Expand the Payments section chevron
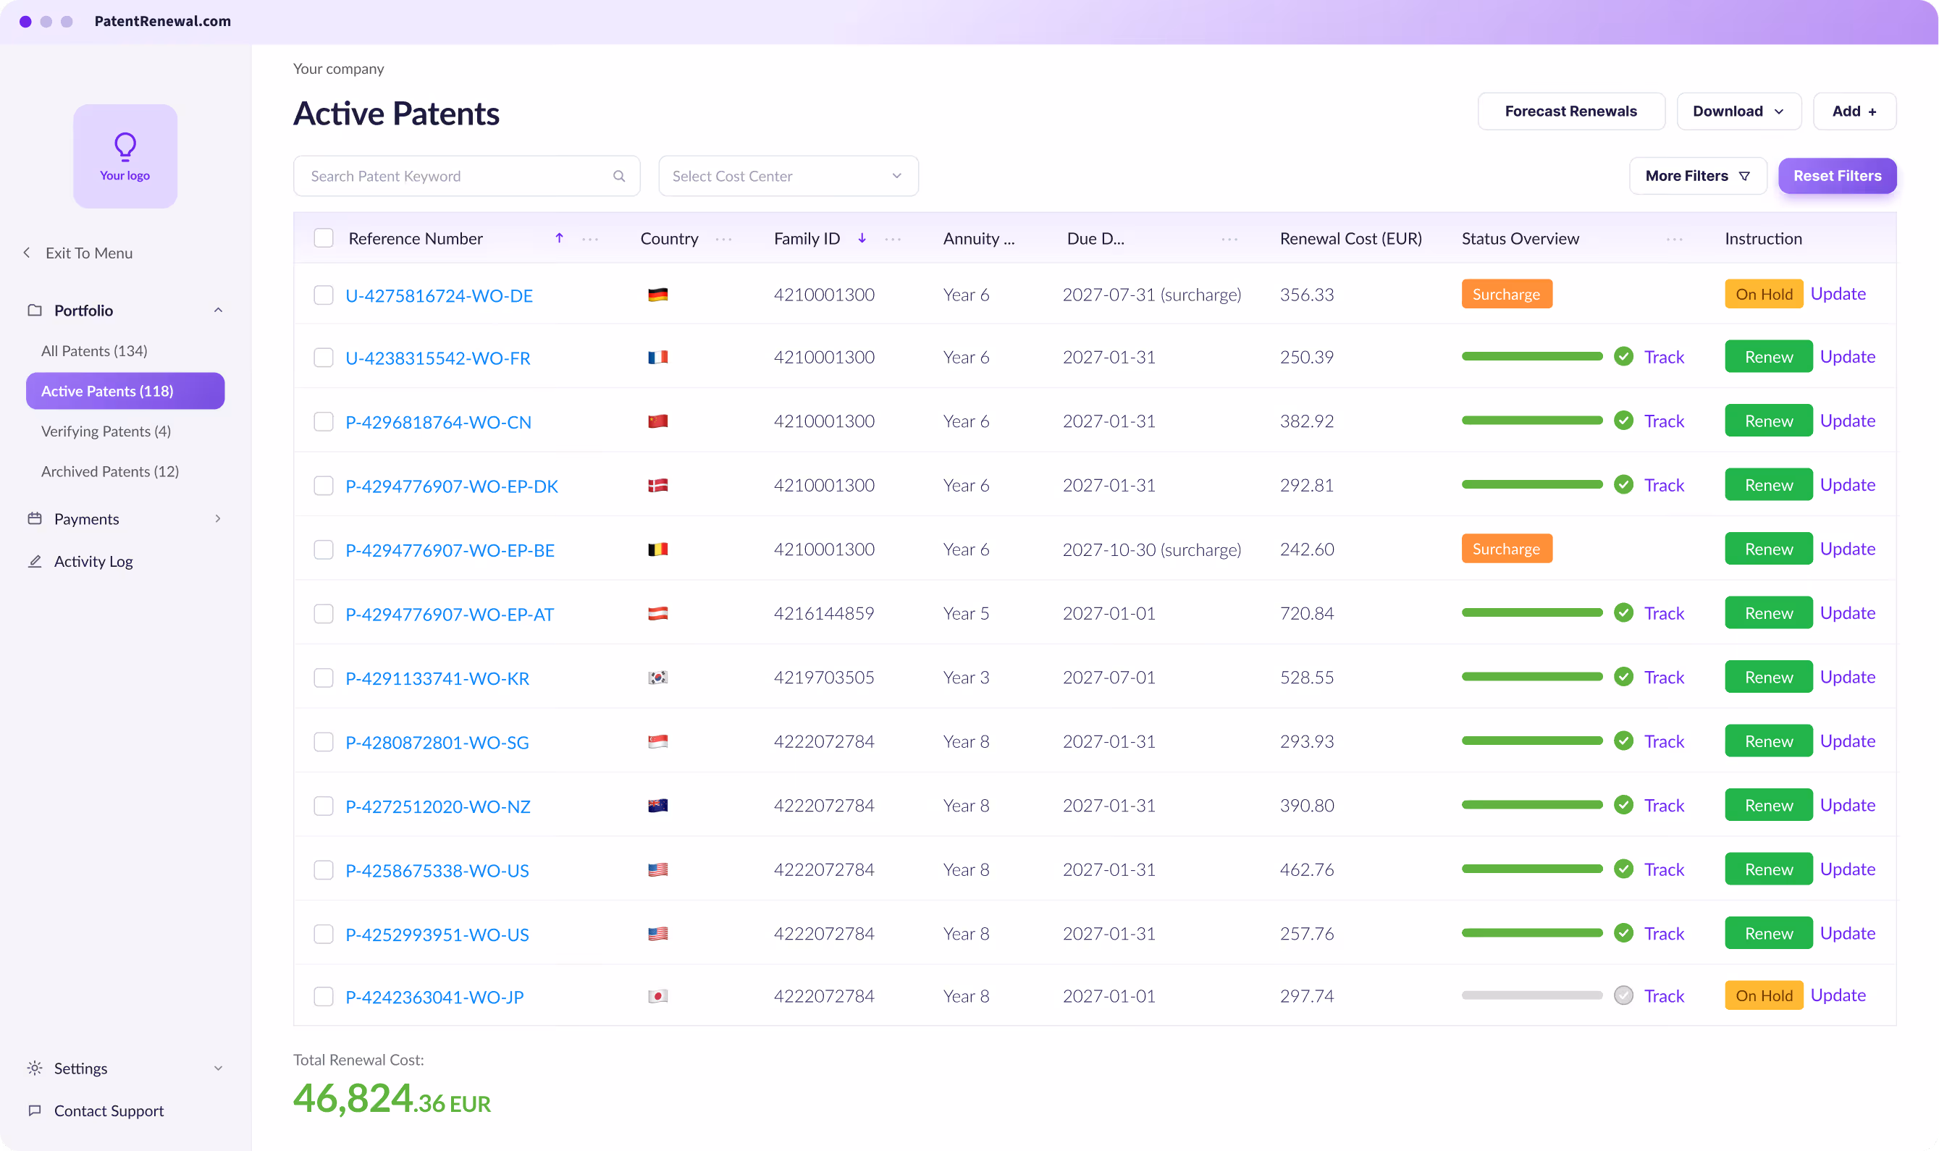 (218, 519)
